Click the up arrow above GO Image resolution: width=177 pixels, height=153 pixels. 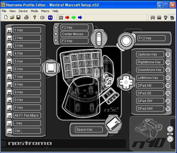click(x=170, y=129)
